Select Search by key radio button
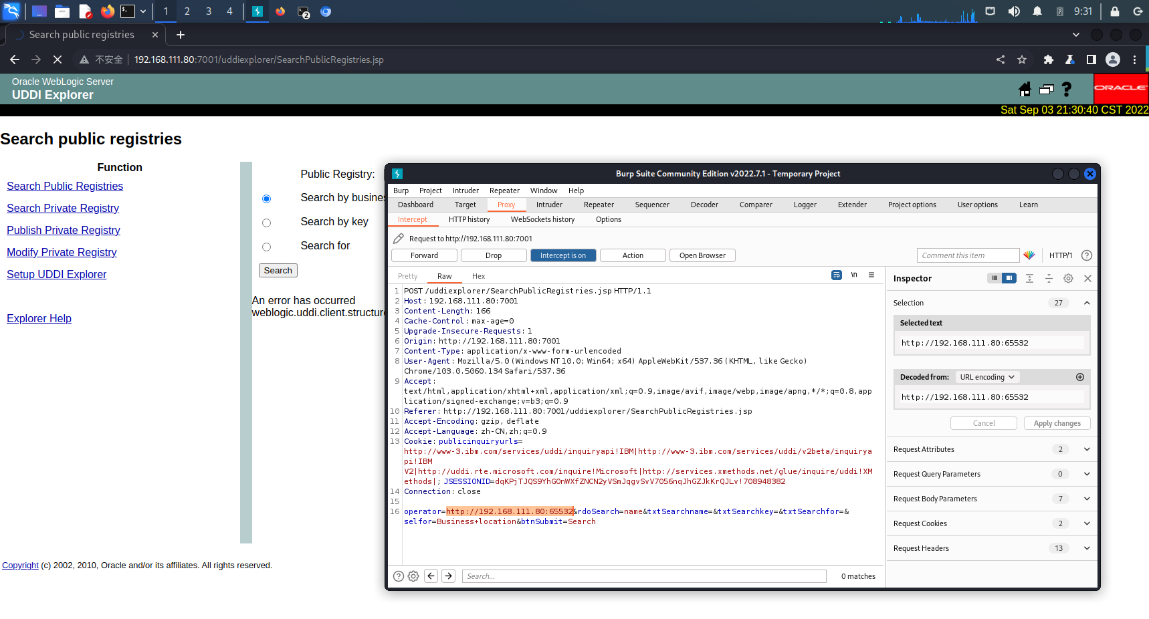The height and width of the screenshot is (619, 1149). click(266, 223)
